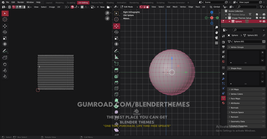Screen dimensions: 267x139
Task: Click Gimbal orientation button
Action: coord(215,7)
